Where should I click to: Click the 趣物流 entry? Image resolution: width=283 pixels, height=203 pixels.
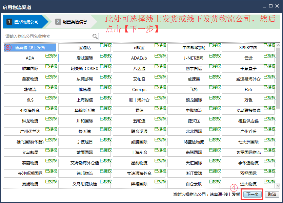(30, 89)
